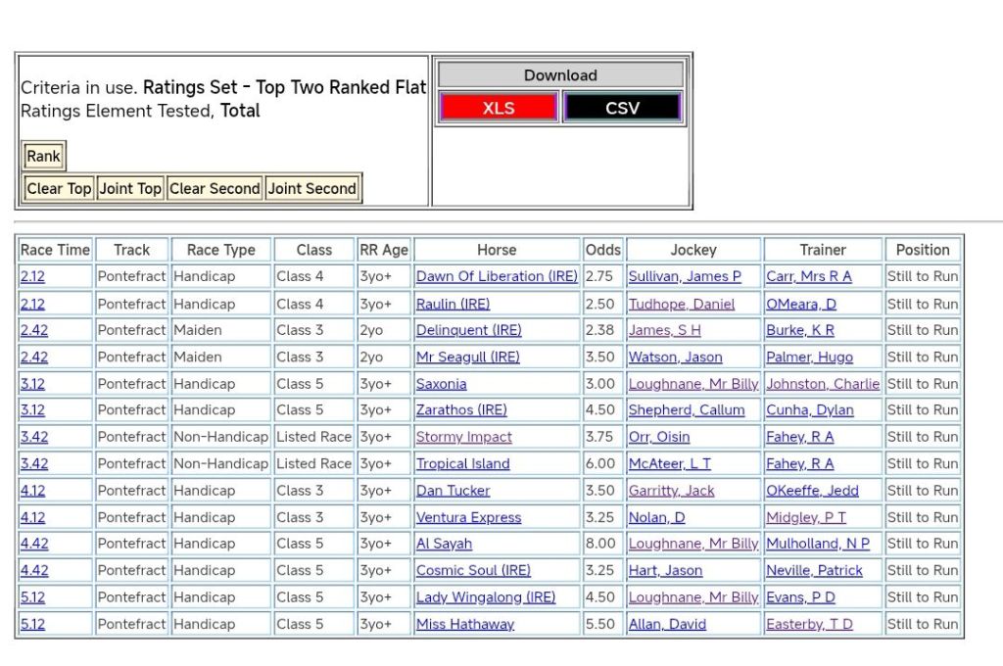1003x666 pixels.
Task: Open Miss Hathaway horse page
Action: 464,624
